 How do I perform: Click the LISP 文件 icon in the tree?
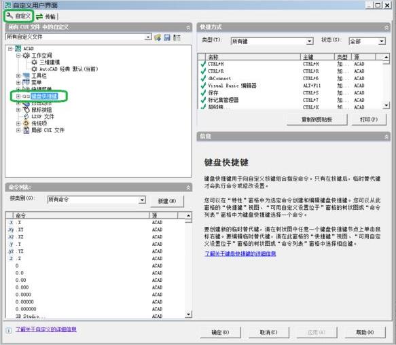(26, 116)
